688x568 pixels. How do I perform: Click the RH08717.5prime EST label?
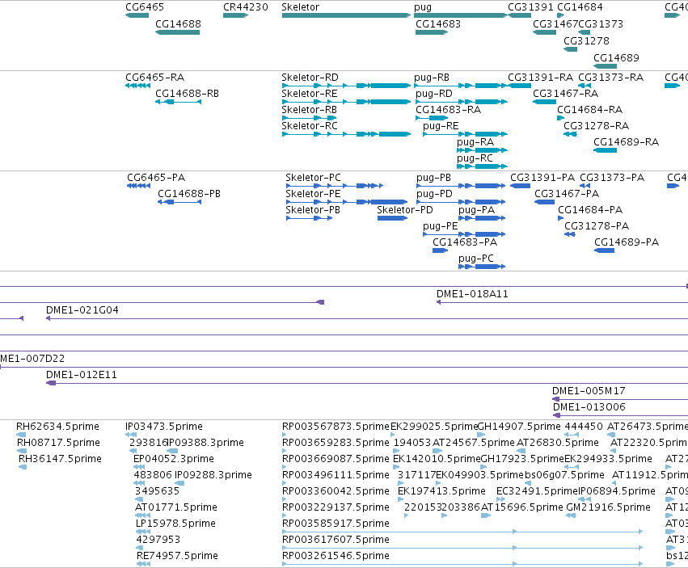(59, 443)
